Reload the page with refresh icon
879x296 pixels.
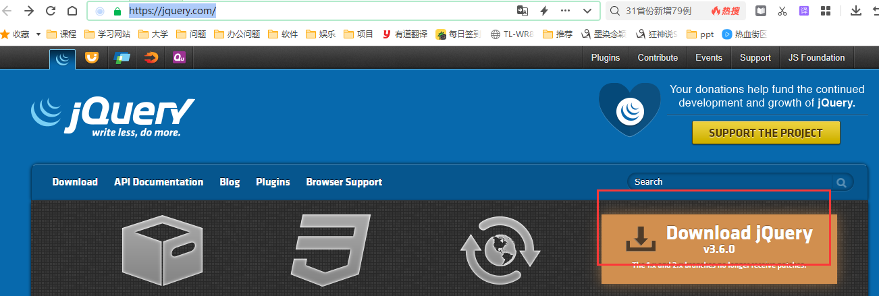point(50,11)
